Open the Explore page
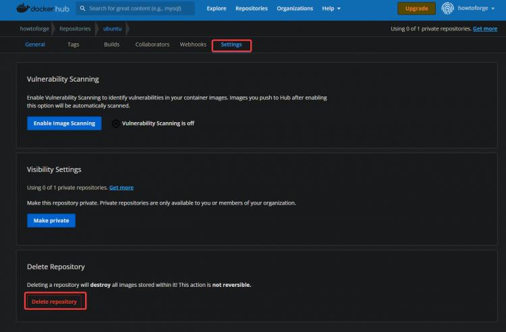The height and width of the screenshot is (332, 506). pyautogui.click(x=217, y=9)
